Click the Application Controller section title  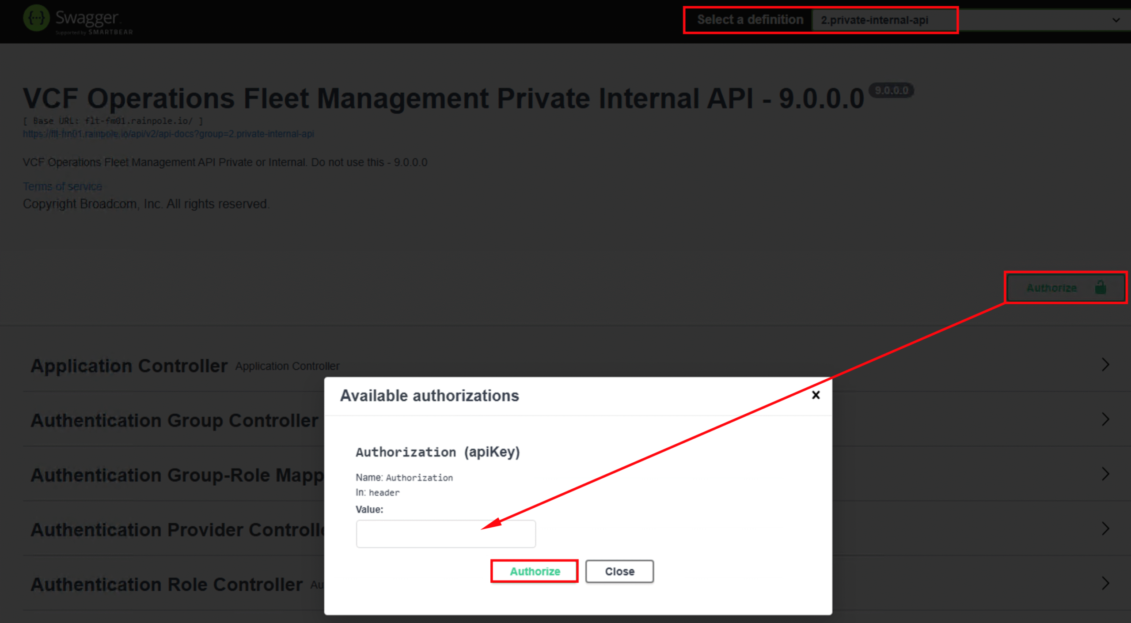(129, 366)
